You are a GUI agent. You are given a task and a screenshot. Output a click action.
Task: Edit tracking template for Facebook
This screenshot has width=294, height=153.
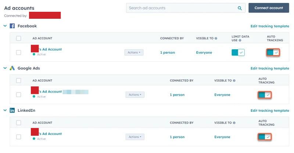(270, 26)
